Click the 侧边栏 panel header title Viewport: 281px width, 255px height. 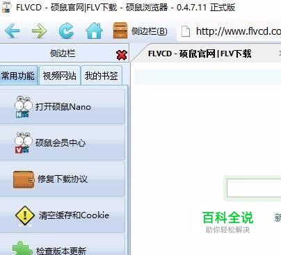click(63, 54)
